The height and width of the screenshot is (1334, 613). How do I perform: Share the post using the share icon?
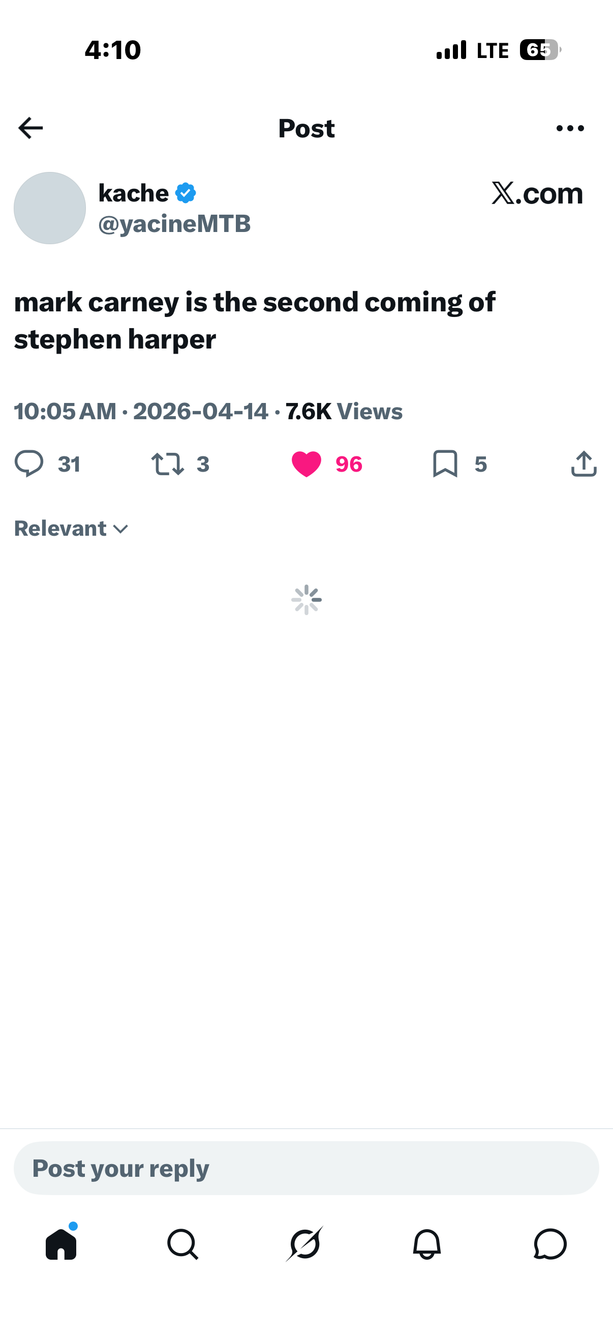click(584, 463)
